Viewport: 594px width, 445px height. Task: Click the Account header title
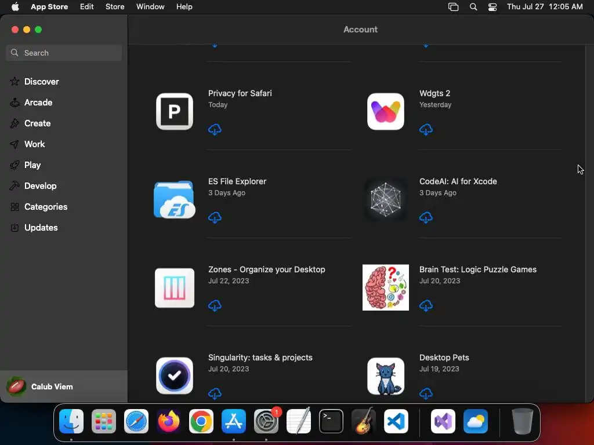point(360,30)
